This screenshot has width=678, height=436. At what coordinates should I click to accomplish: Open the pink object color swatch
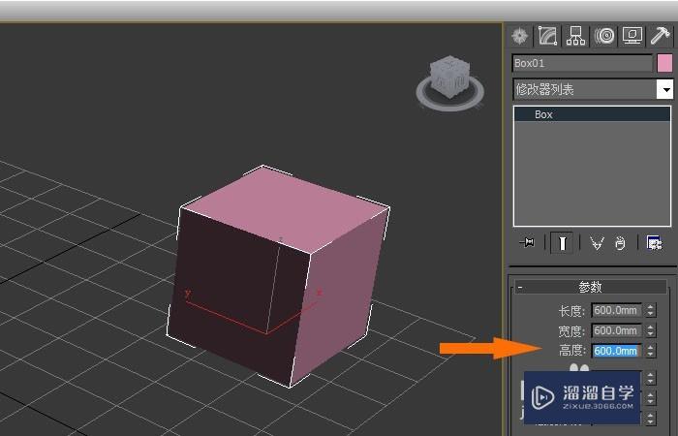pyautogui.click(x=664, y=64)
